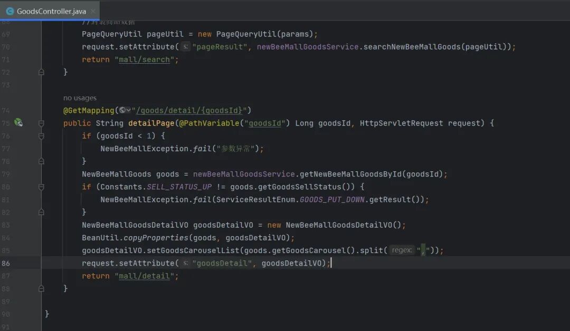This screenshot has width=570, height=331.
Task: Click the searchNewBeeMallGoods method call
Action: click(x=412, y=47)
